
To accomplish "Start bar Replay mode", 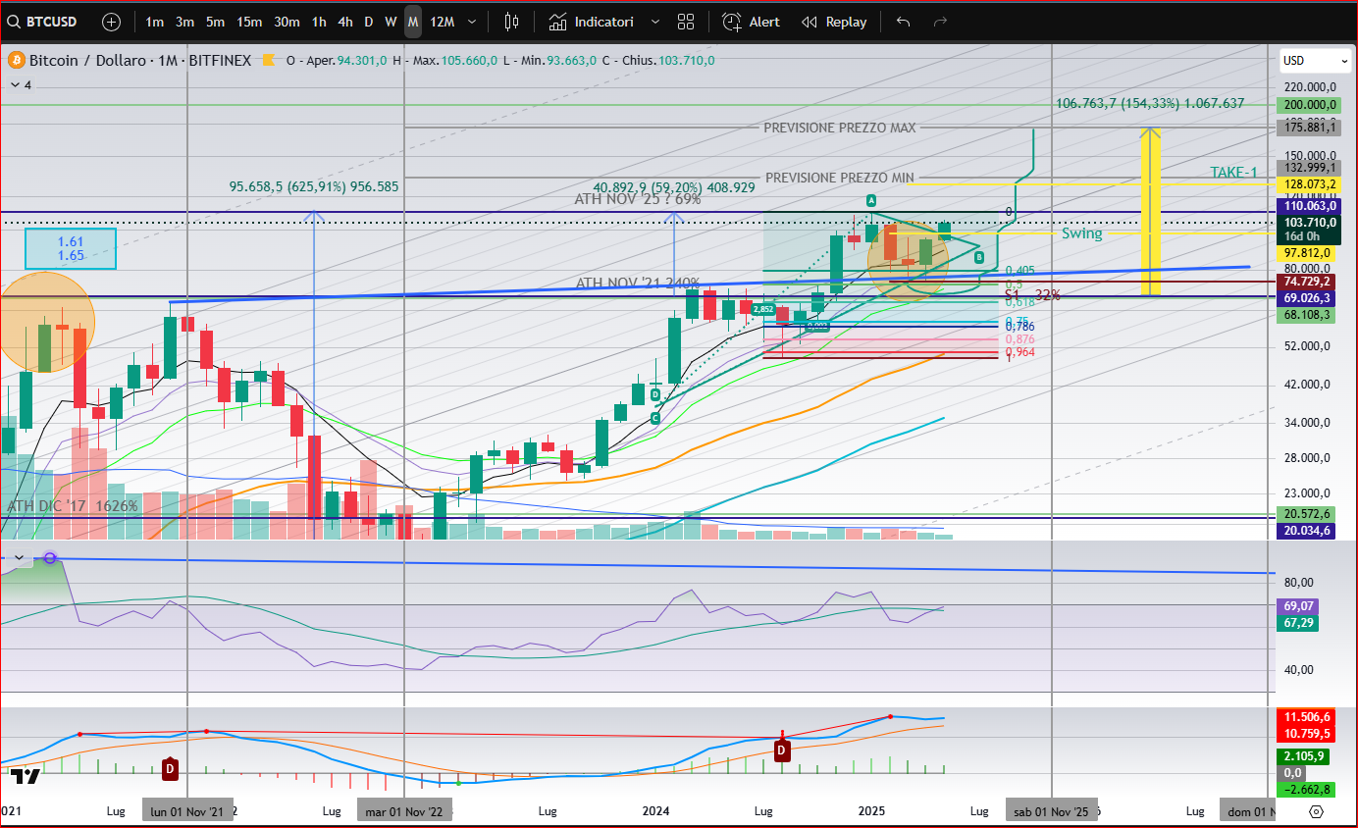I will coord(834,22).
